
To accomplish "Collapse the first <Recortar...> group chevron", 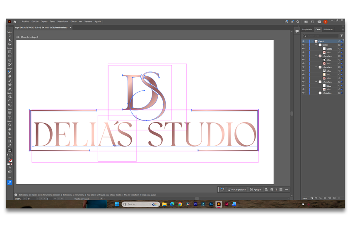I will coord(316,56).
